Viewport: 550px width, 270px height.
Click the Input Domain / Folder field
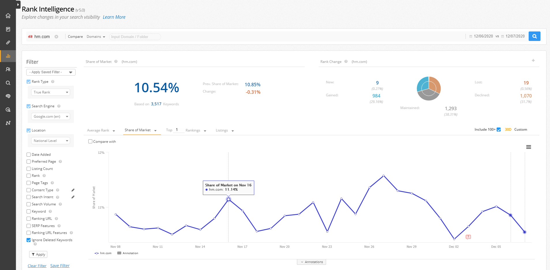135,37
